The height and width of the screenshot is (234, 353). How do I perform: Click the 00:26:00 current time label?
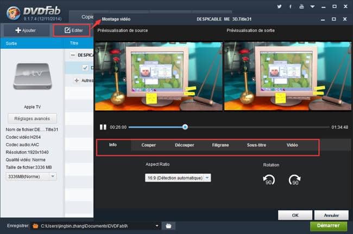pos(118,127)
